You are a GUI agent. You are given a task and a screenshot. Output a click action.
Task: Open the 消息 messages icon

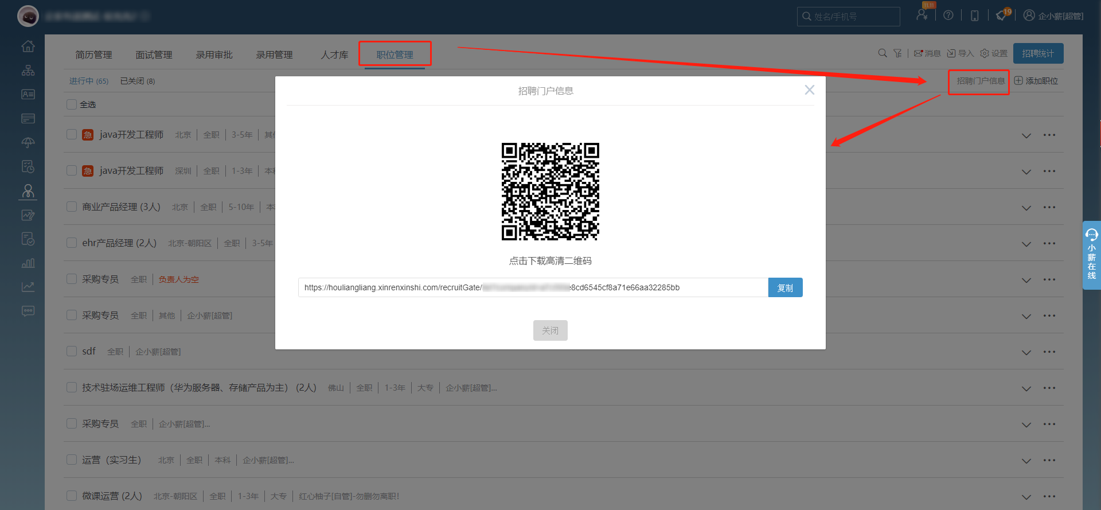click(927, 53)
